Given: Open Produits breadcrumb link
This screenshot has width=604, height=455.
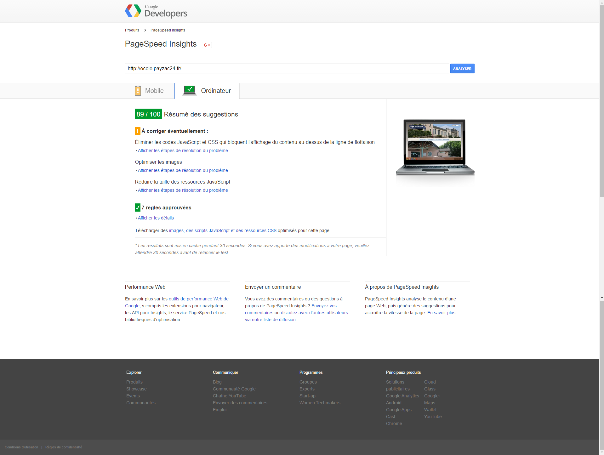Looking at the screenshot, I should (x=132, y=30).
